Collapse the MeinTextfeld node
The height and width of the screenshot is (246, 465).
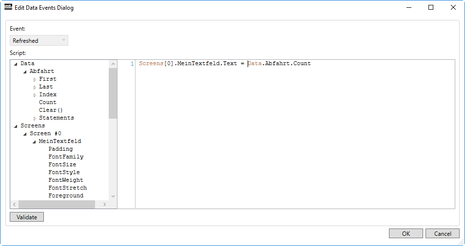click(x=35, y=141)
